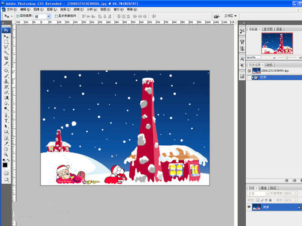Select the Notes tool
The image size is (302, 226).
[6, 138]
